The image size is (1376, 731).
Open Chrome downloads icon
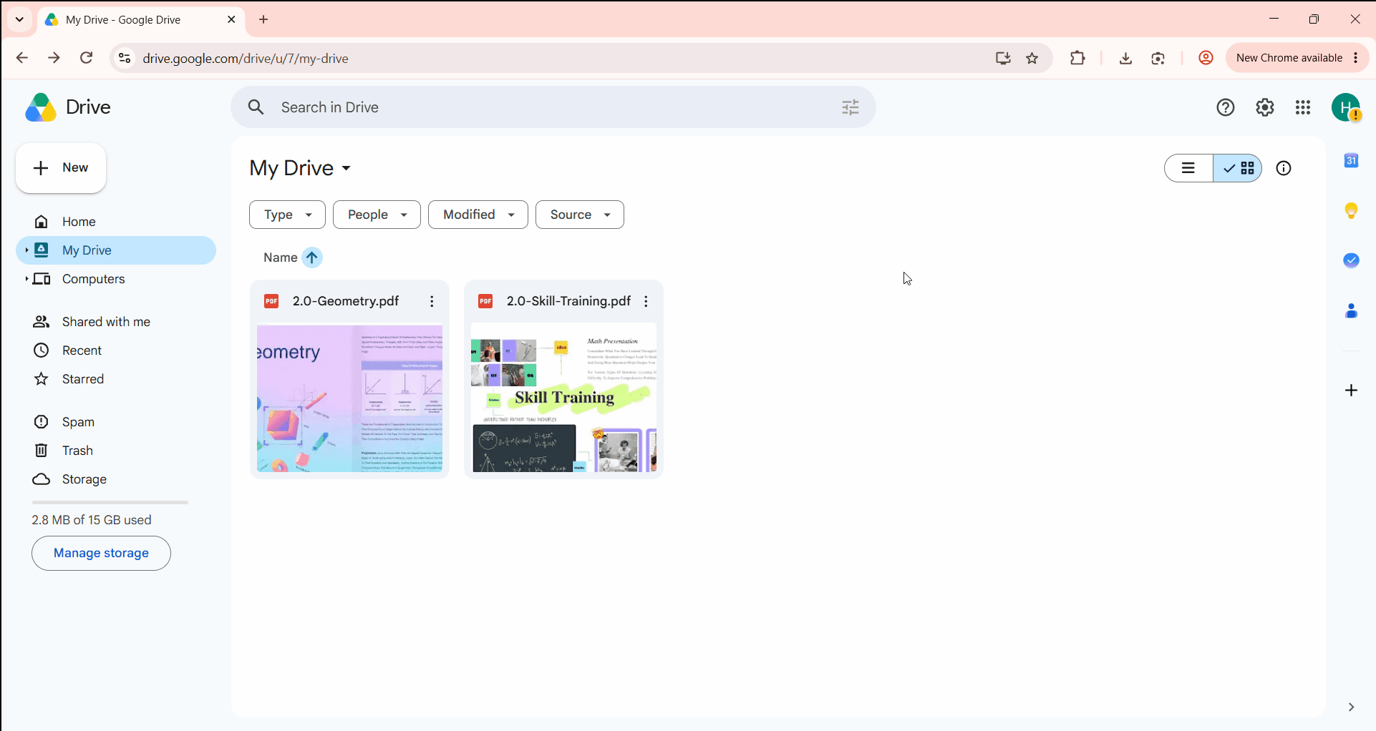pos(1125,59)
